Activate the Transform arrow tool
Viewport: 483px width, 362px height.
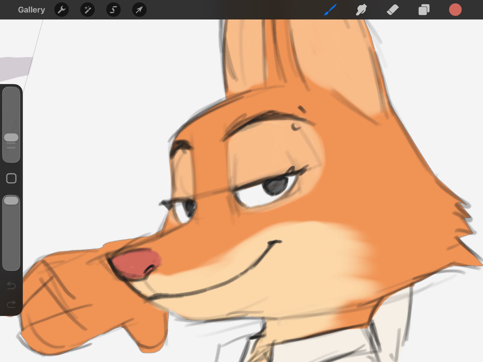point(139,10)
